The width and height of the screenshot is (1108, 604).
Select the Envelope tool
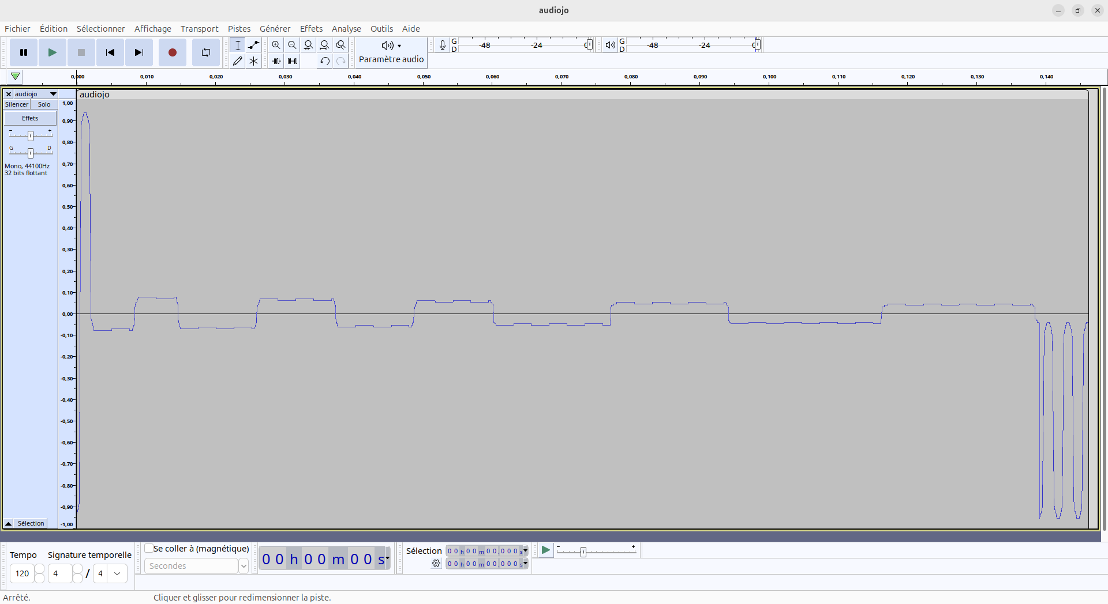[x=253, y=45]
